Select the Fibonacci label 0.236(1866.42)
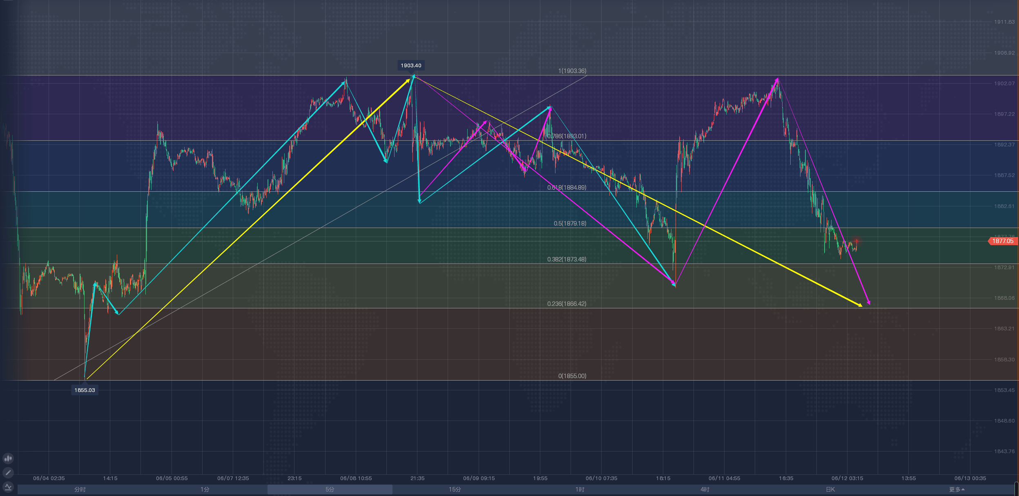This screenshot has width=1019, height=496. 567,304
